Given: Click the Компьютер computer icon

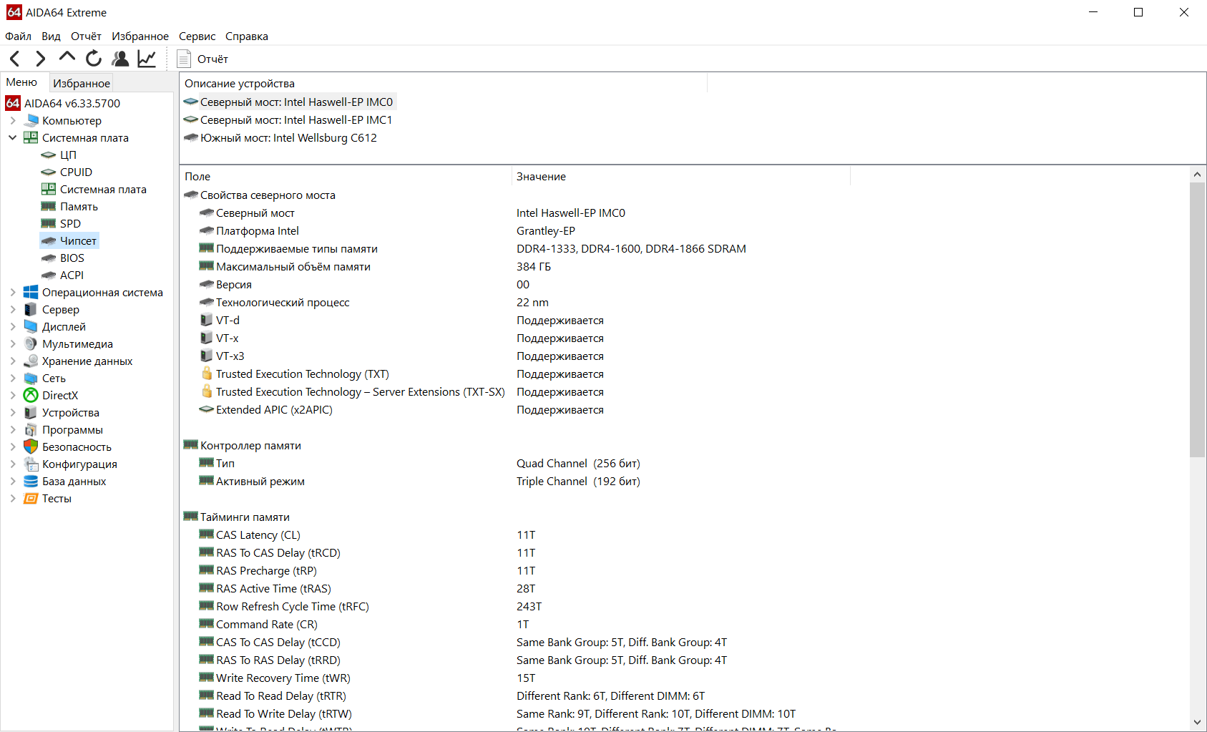Looking at the screenshot, I should click(x=31, y=121).
